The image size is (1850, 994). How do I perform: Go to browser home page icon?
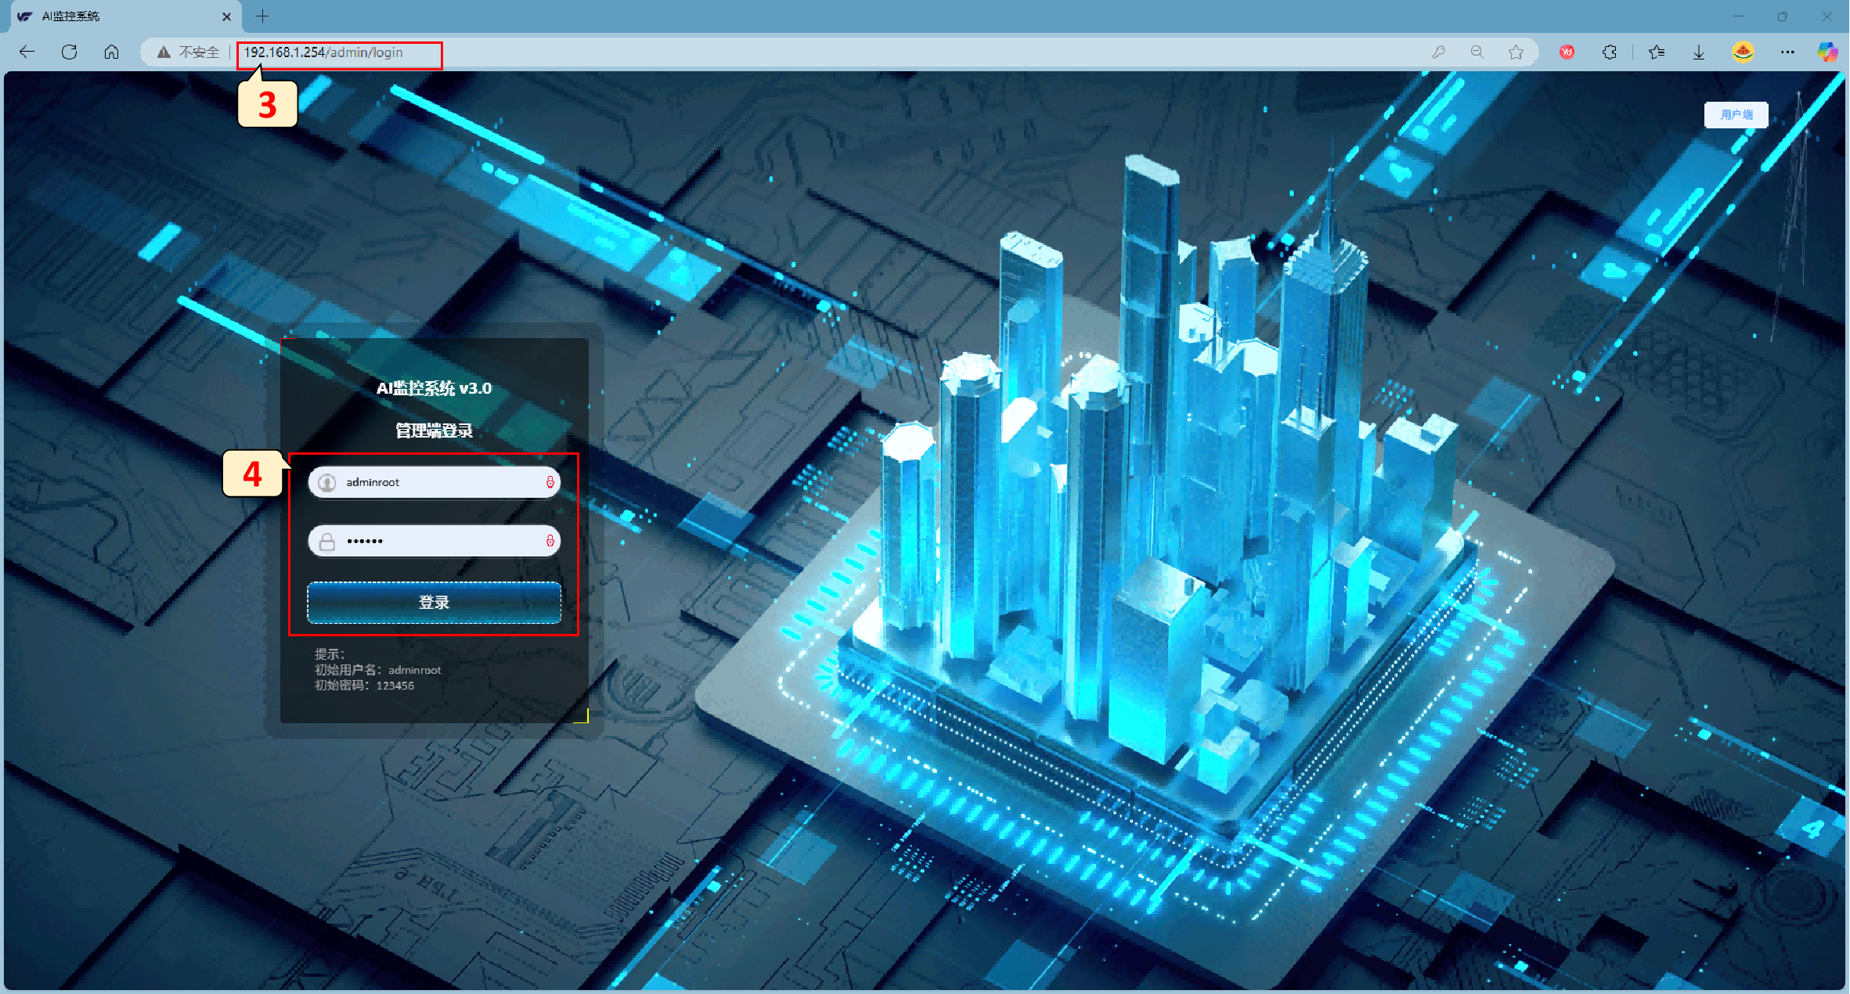(x=111, y=52)
